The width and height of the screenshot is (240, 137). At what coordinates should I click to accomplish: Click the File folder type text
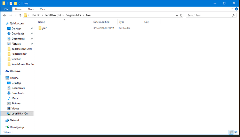125,28
